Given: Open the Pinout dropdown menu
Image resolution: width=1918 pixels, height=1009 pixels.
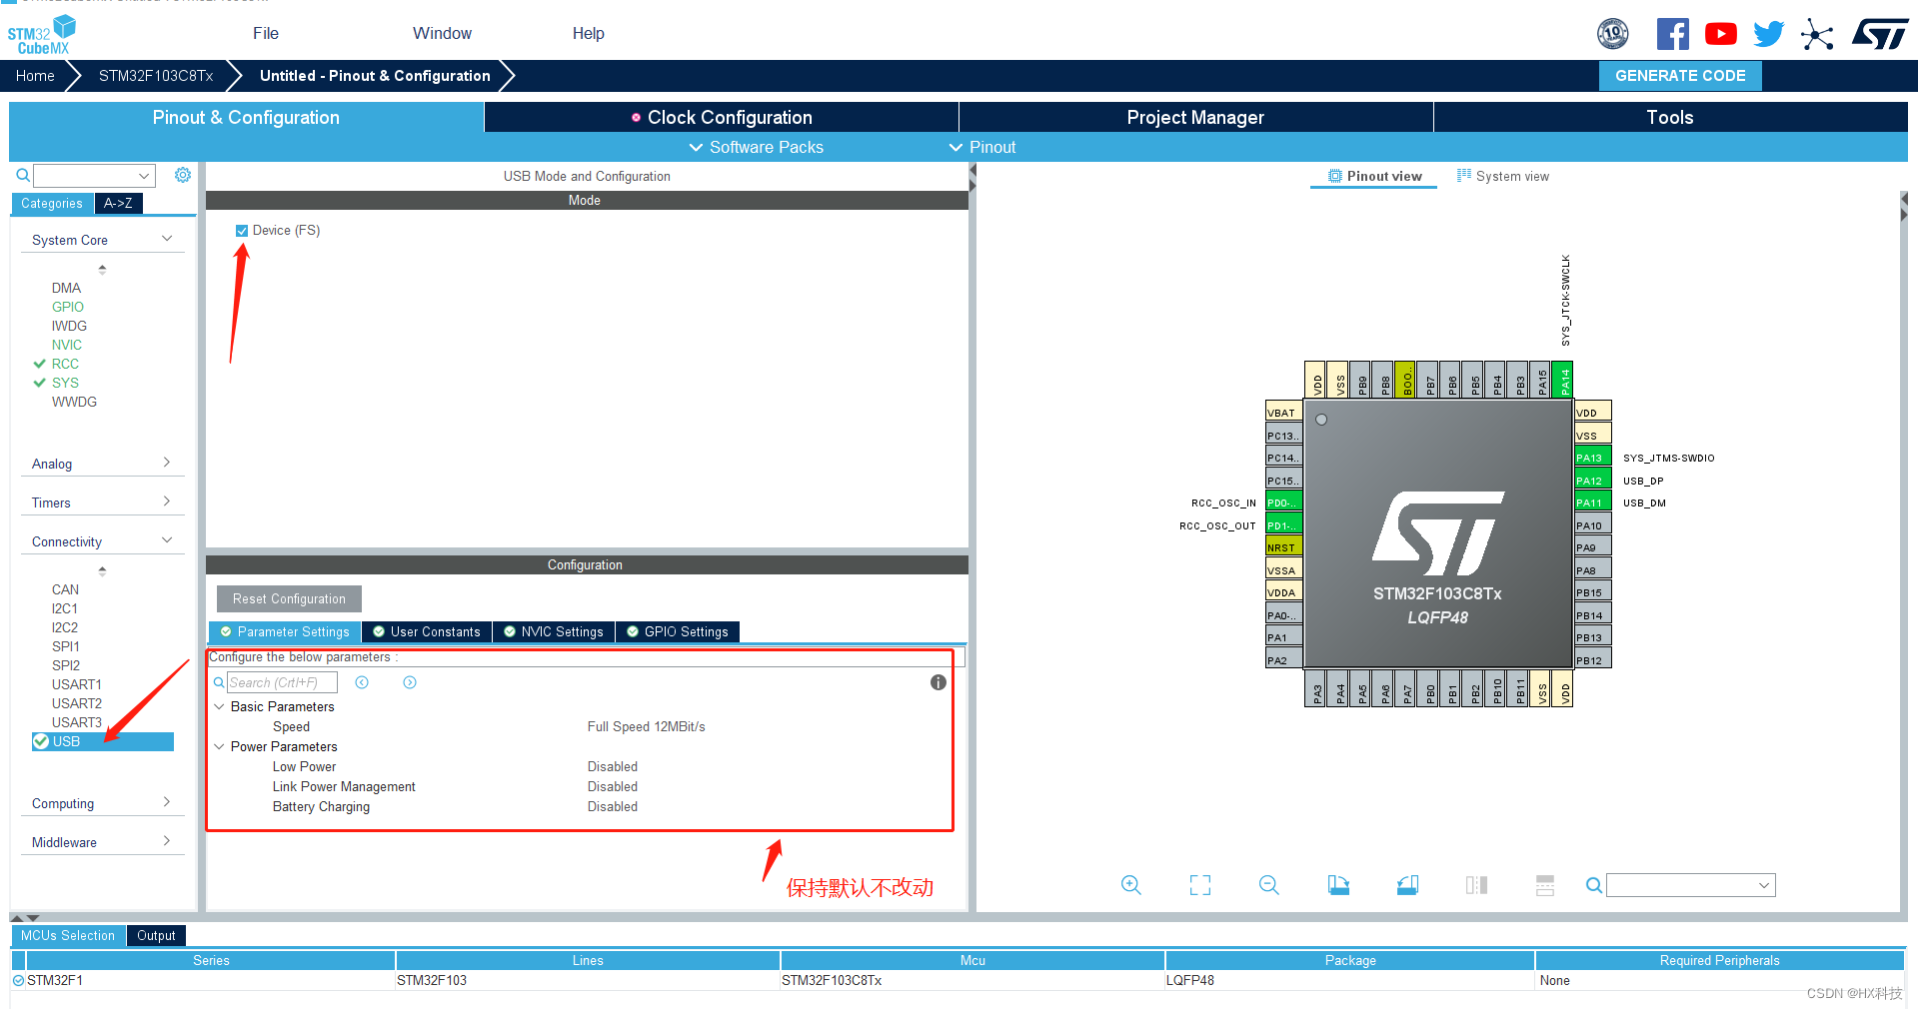Looking at the screenshot, I should pos(982,147).
